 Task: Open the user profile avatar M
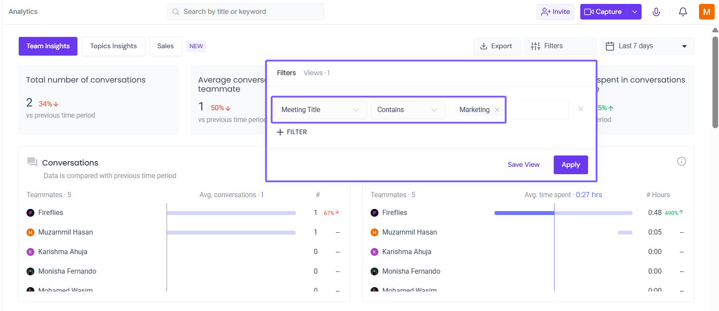(706, 12)
